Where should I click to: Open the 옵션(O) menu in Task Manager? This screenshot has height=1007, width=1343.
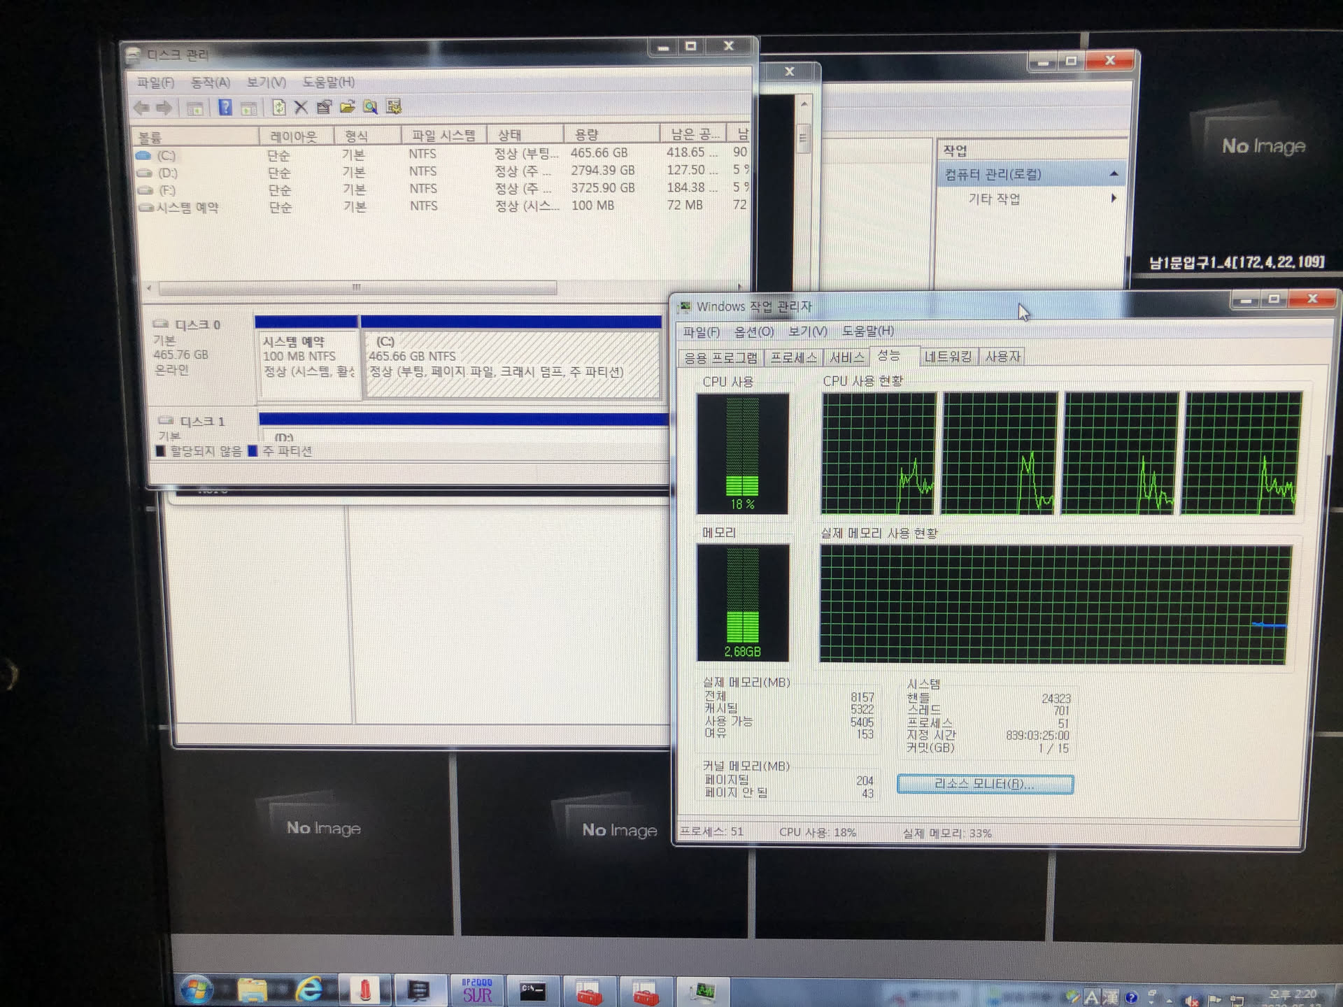pyautogui.click(x=753, y=331)
